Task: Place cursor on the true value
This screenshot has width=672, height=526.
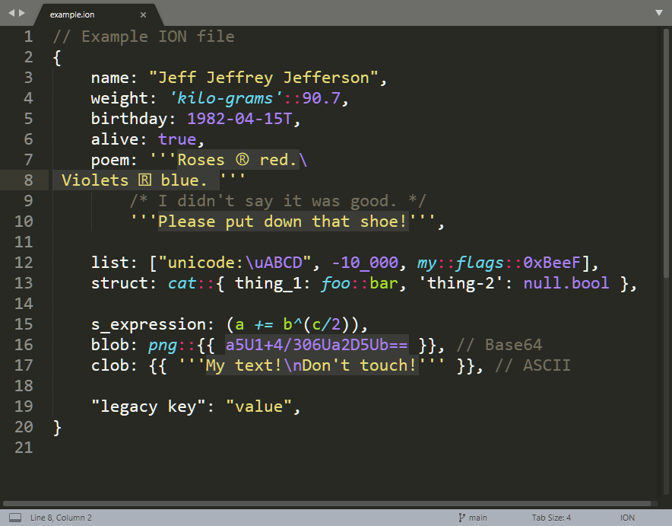Action: pos(177,139)
